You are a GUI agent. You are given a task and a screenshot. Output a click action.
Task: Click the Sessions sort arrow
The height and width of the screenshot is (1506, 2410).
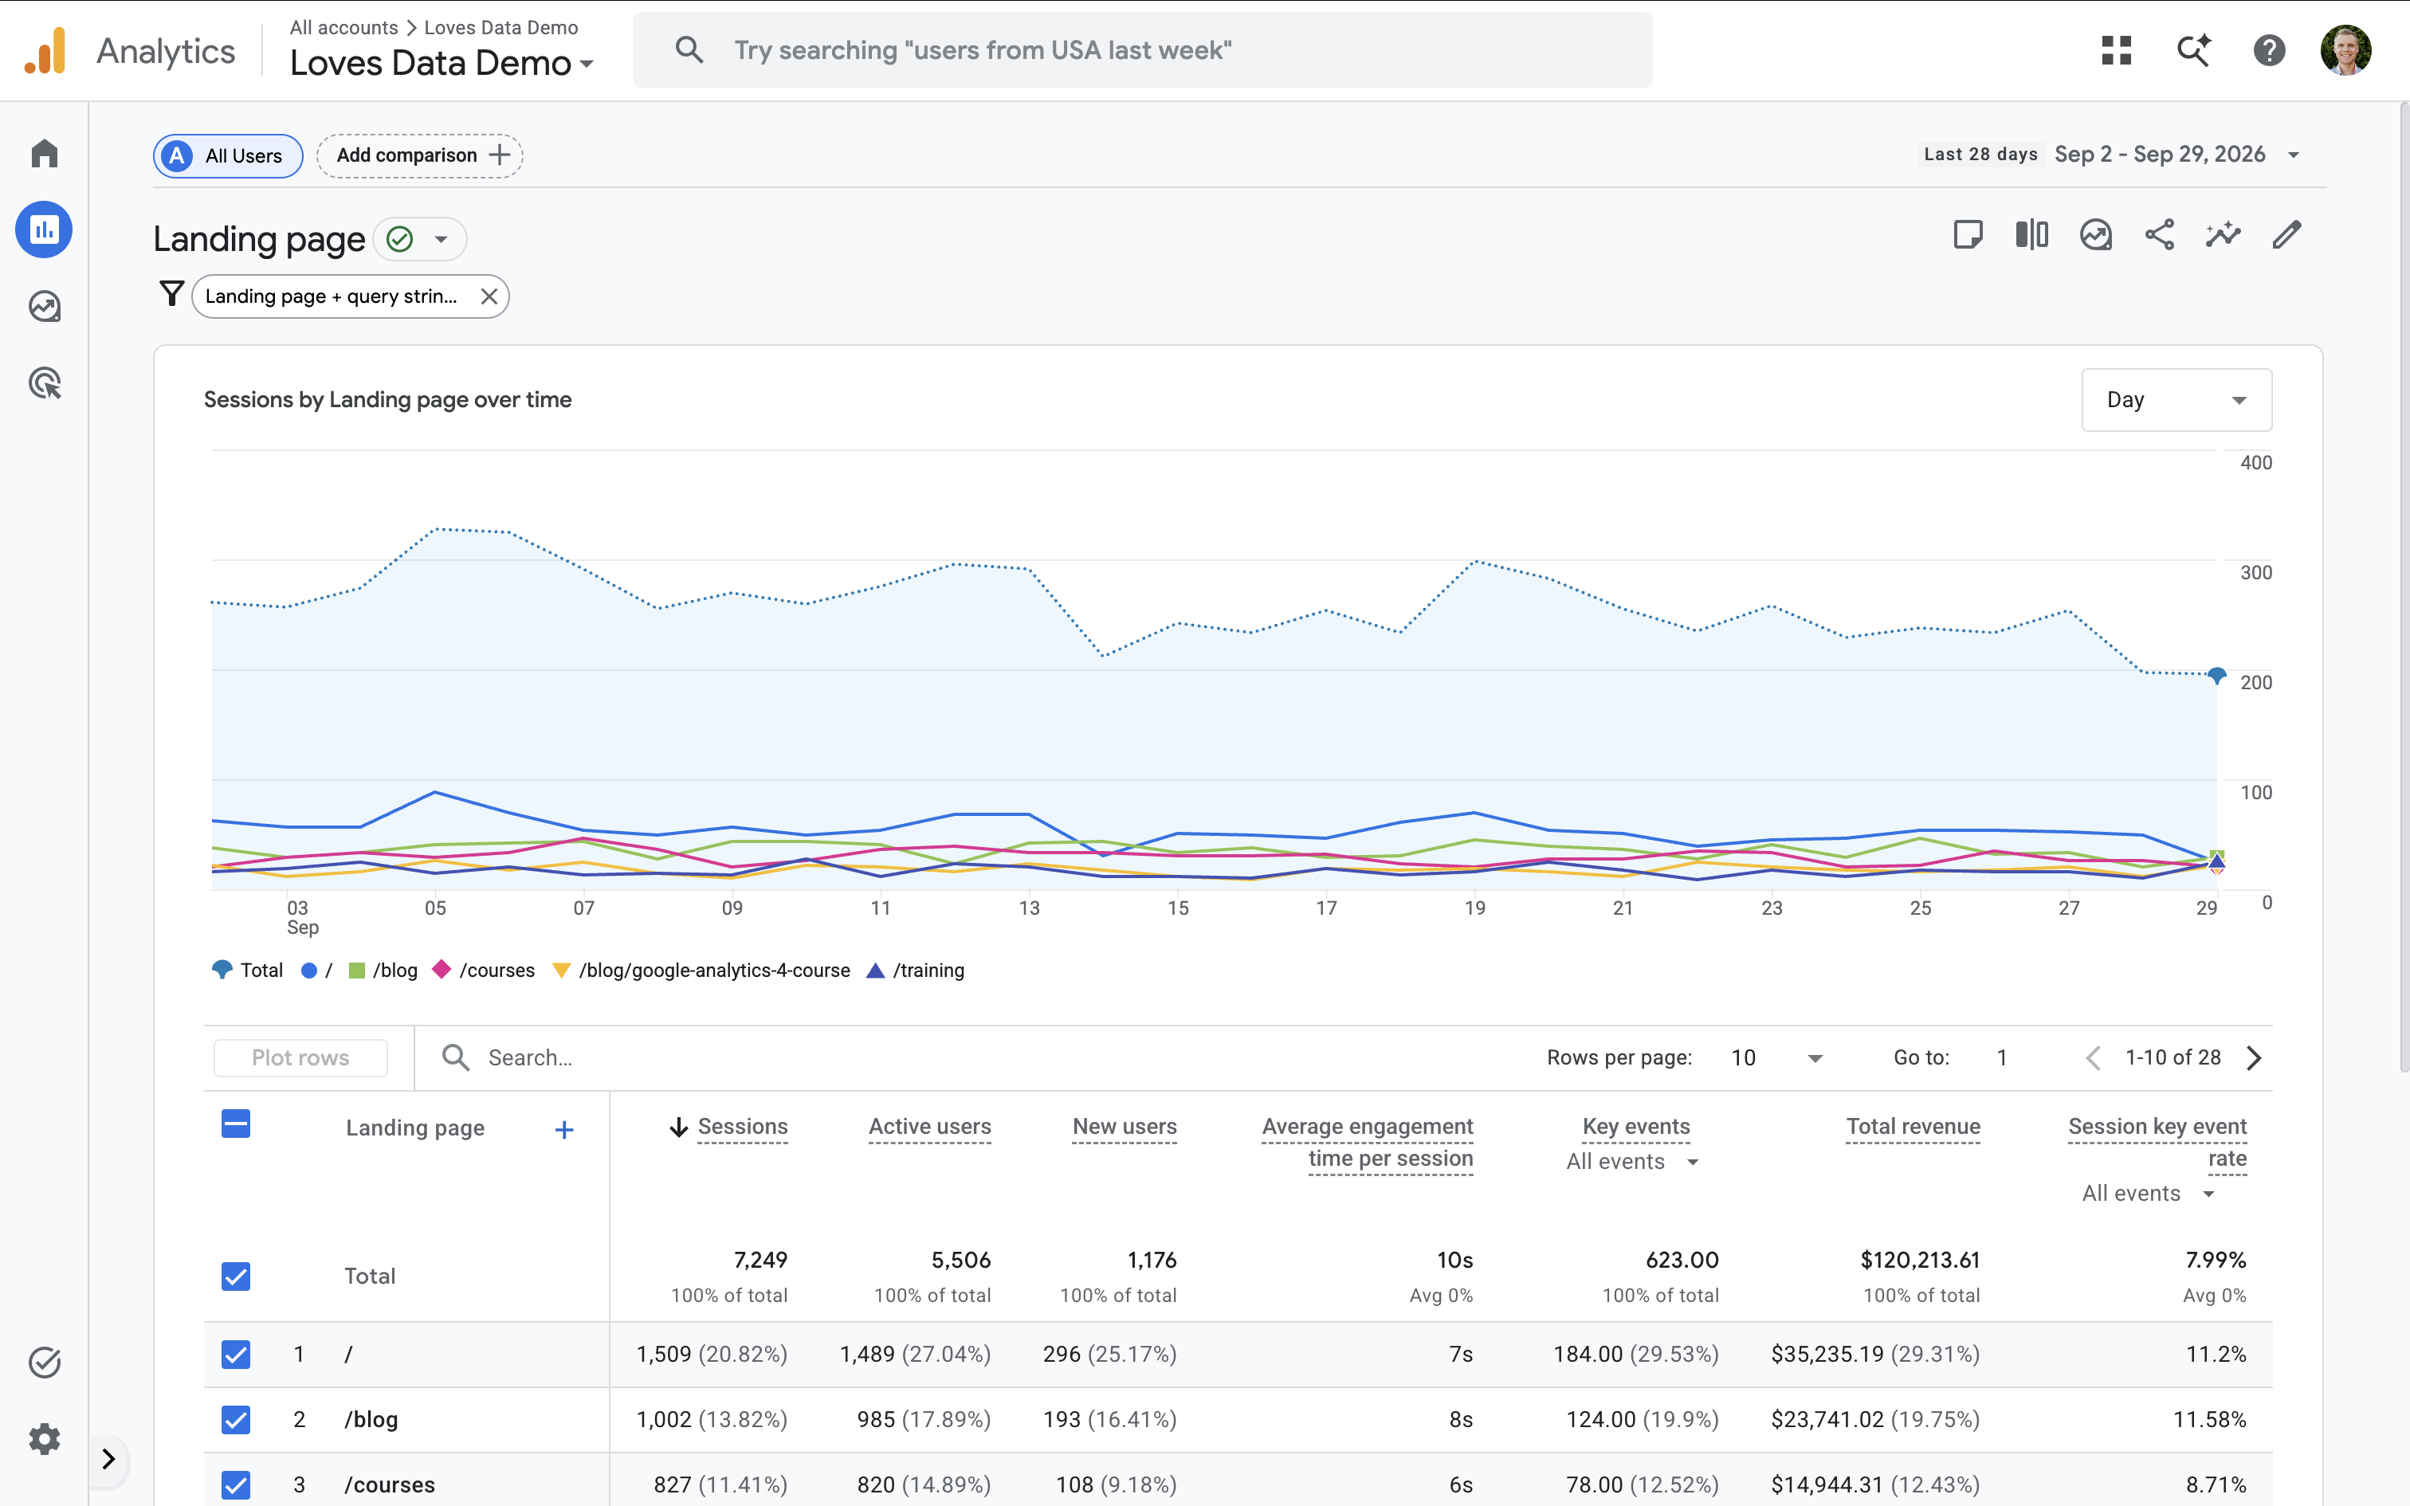[679, 1127]
